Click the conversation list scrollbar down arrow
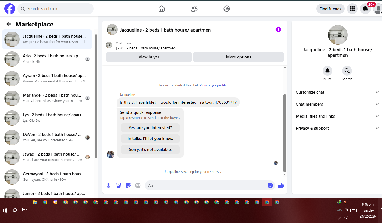 tap(96, 195)
